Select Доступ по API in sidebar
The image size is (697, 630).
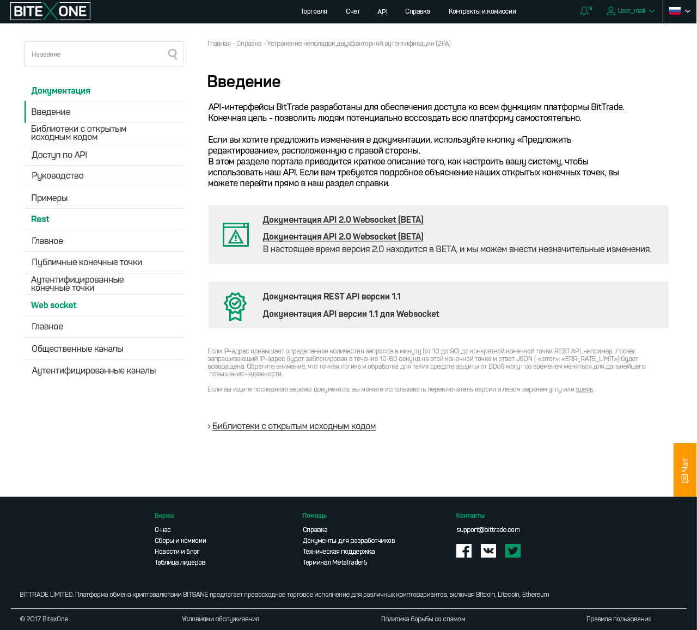tap(59, 155)
